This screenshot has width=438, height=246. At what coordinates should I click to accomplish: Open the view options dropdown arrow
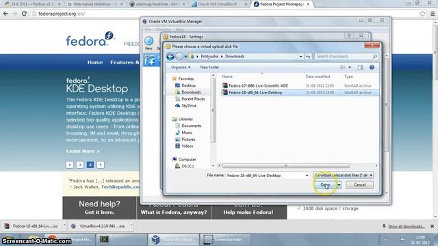[350, 67]
